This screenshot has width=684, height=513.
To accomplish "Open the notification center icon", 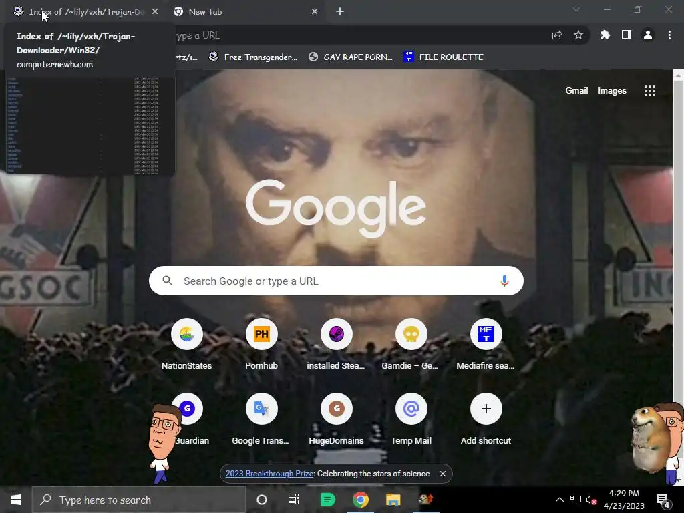I will 663,500.
